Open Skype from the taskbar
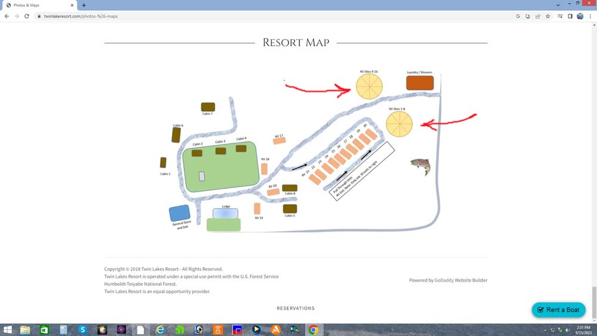 tap(82, 329)
